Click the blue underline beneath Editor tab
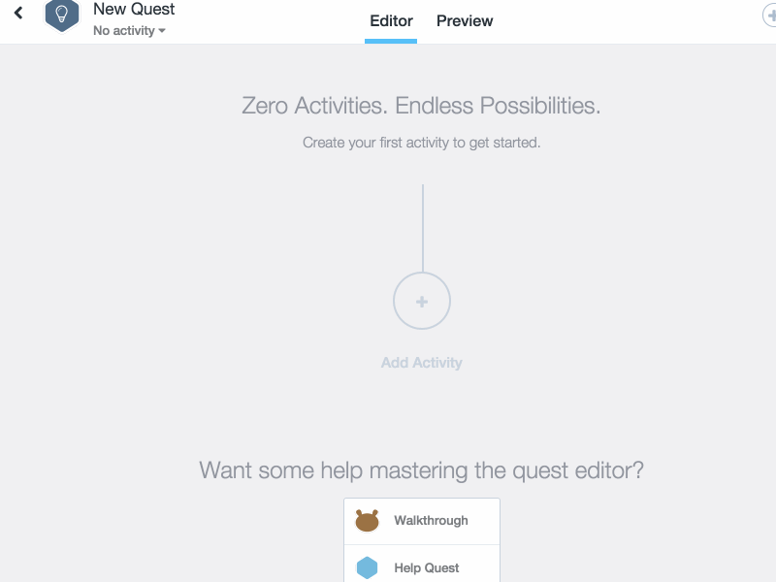The image size is (776, 582). coord(391,41)
